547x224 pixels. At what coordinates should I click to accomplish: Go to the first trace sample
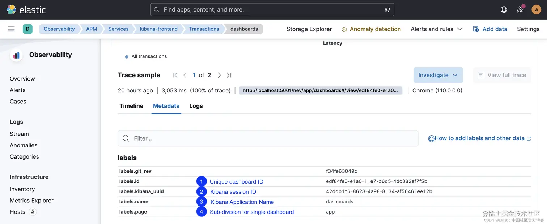pyautogui.click(x=175, y=75)
